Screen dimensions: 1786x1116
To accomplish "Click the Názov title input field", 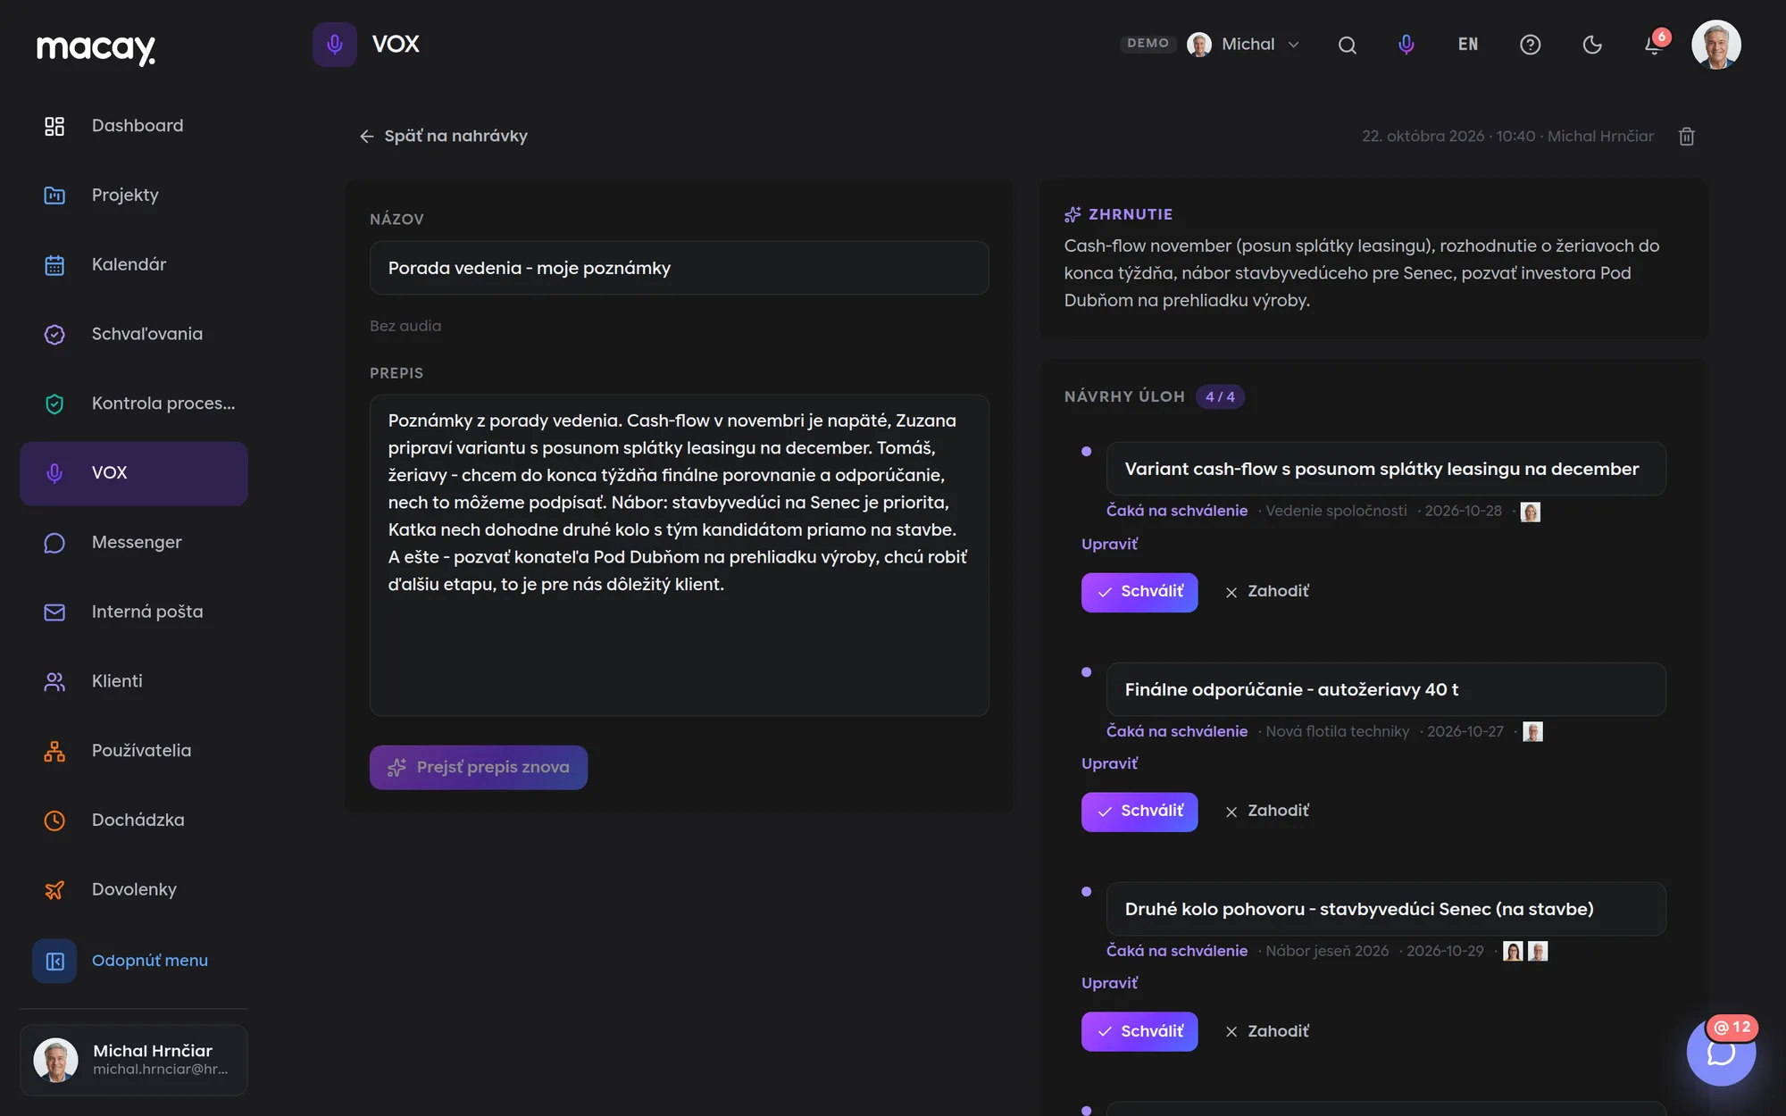I will pyautogui.click(x=679, y=268).
